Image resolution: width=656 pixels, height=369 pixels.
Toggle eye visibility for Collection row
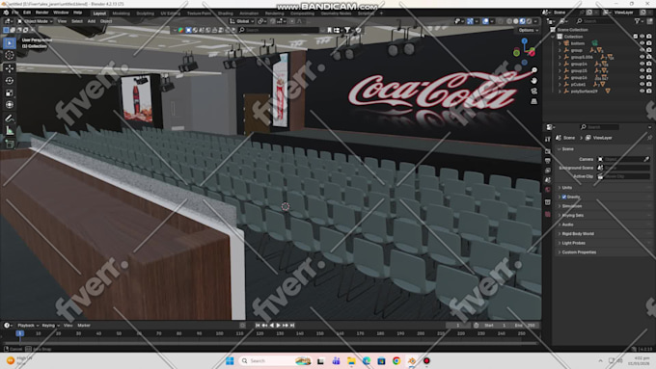coord(642,37)
